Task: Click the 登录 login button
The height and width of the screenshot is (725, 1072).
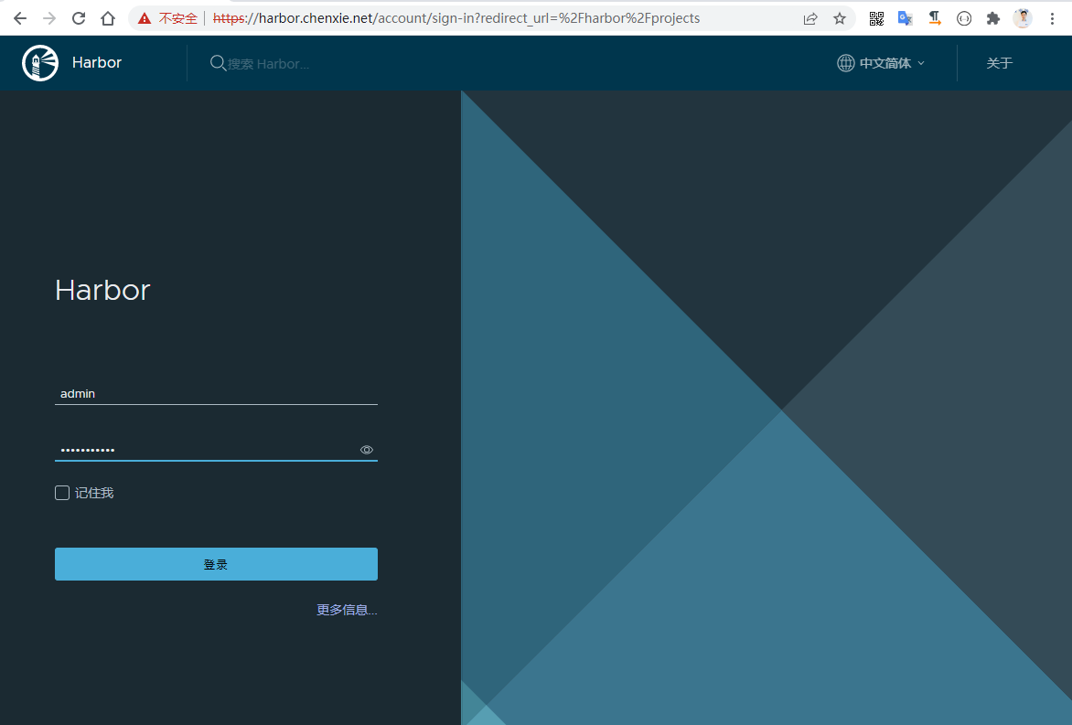Action: [x=216, y=564]
